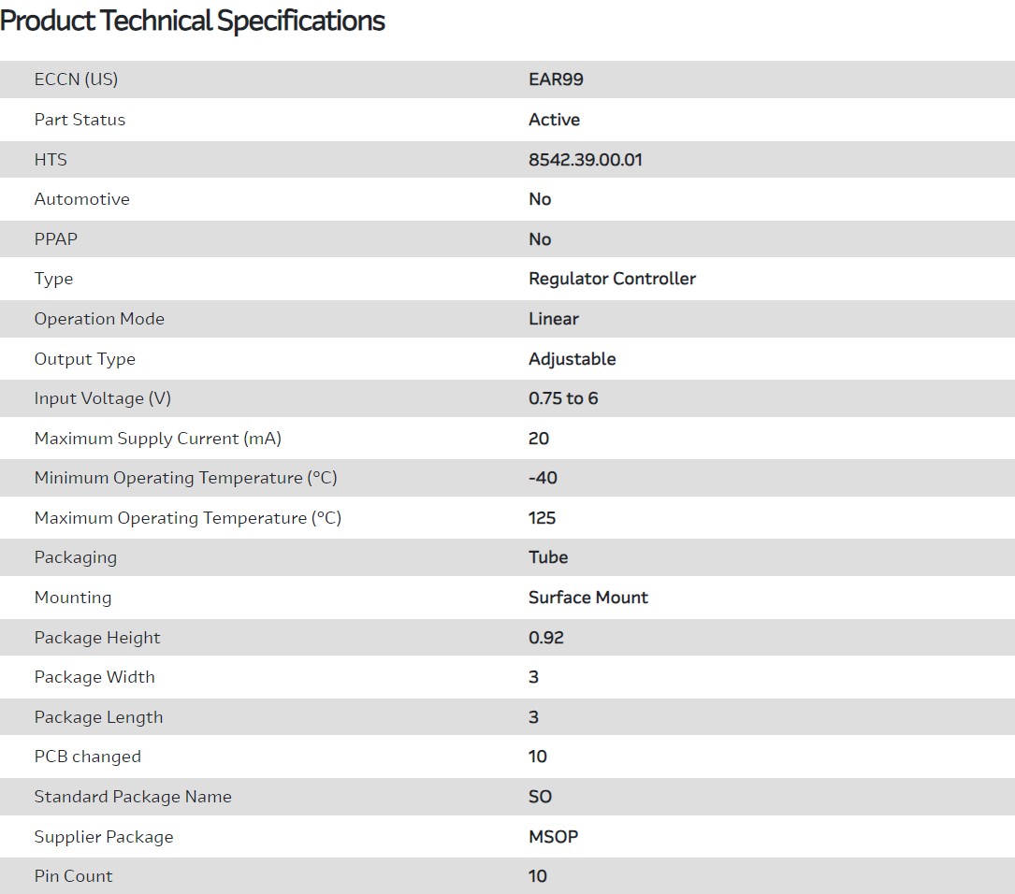The height and width of the screenshot is (894, 1015).
Task: Click the Input Voltage (V) label
Action: point(103,398)
